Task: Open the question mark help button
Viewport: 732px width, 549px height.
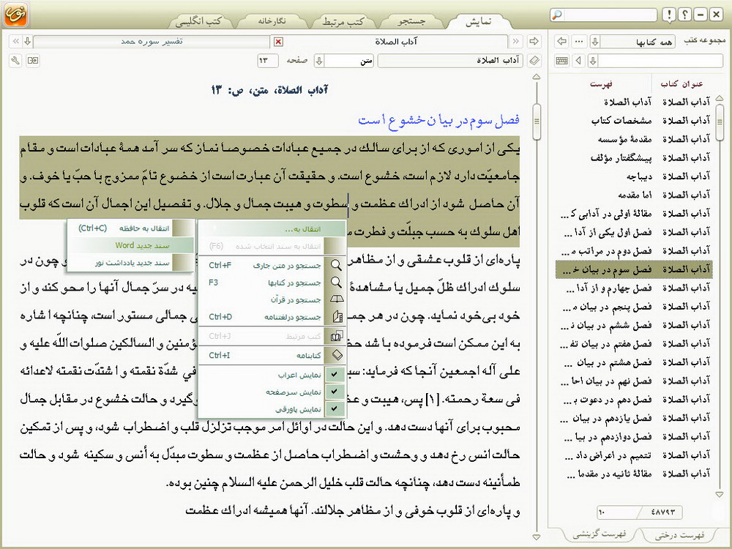Action: [684, 15]
